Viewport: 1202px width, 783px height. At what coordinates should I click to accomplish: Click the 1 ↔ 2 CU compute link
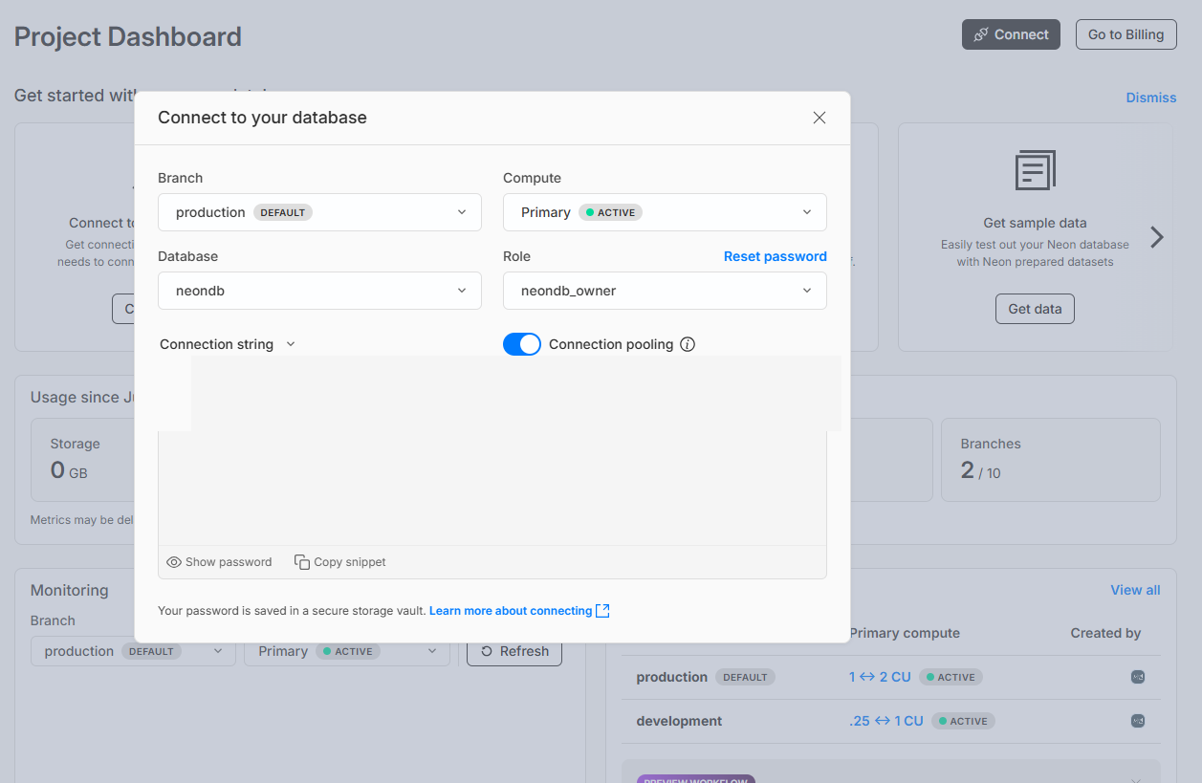880,677
